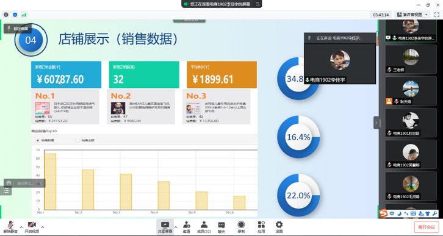Image resolution: width=443 pixels, height=236 pixels.
Task: Open meeting info circle icon
Action: pos(6,15)
